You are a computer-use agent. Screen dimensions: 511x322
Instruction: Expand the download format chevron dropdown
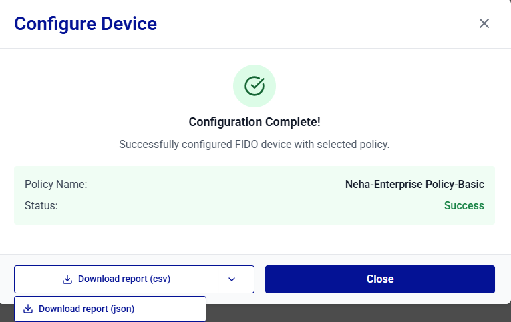232,279
